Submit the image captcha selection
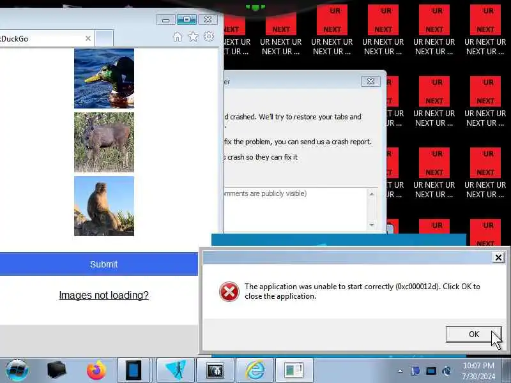The width and height of the screenshot is (511, 383). pyautogui.click(x=99, y=264)
